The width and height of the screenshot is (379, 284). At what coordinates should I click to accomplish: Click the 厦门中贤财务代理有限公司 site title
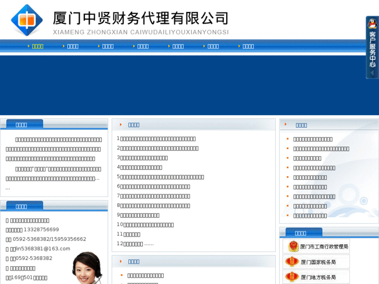click(140, 18)
